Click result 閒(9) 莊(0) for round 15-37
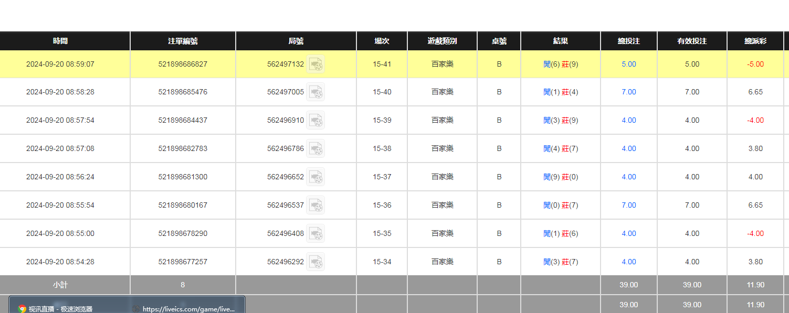This screenshot has height=313, width=789. click(560, 177)
